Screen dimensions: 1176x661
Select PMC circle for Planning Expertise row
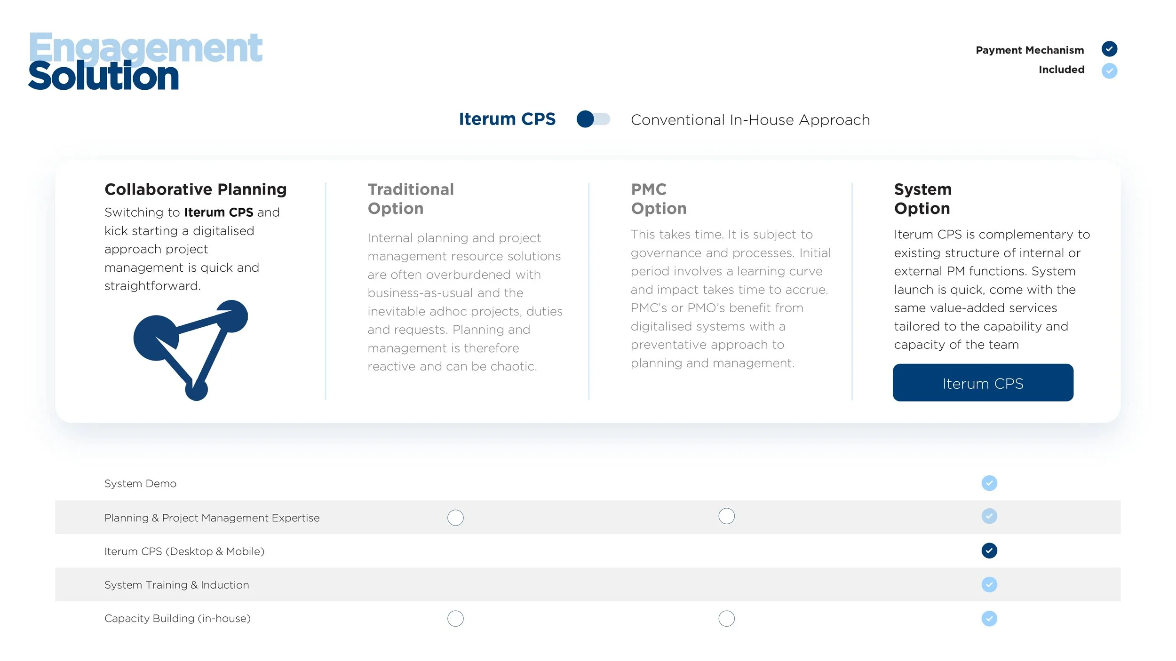pyautogui.click(x=726, y=516)
